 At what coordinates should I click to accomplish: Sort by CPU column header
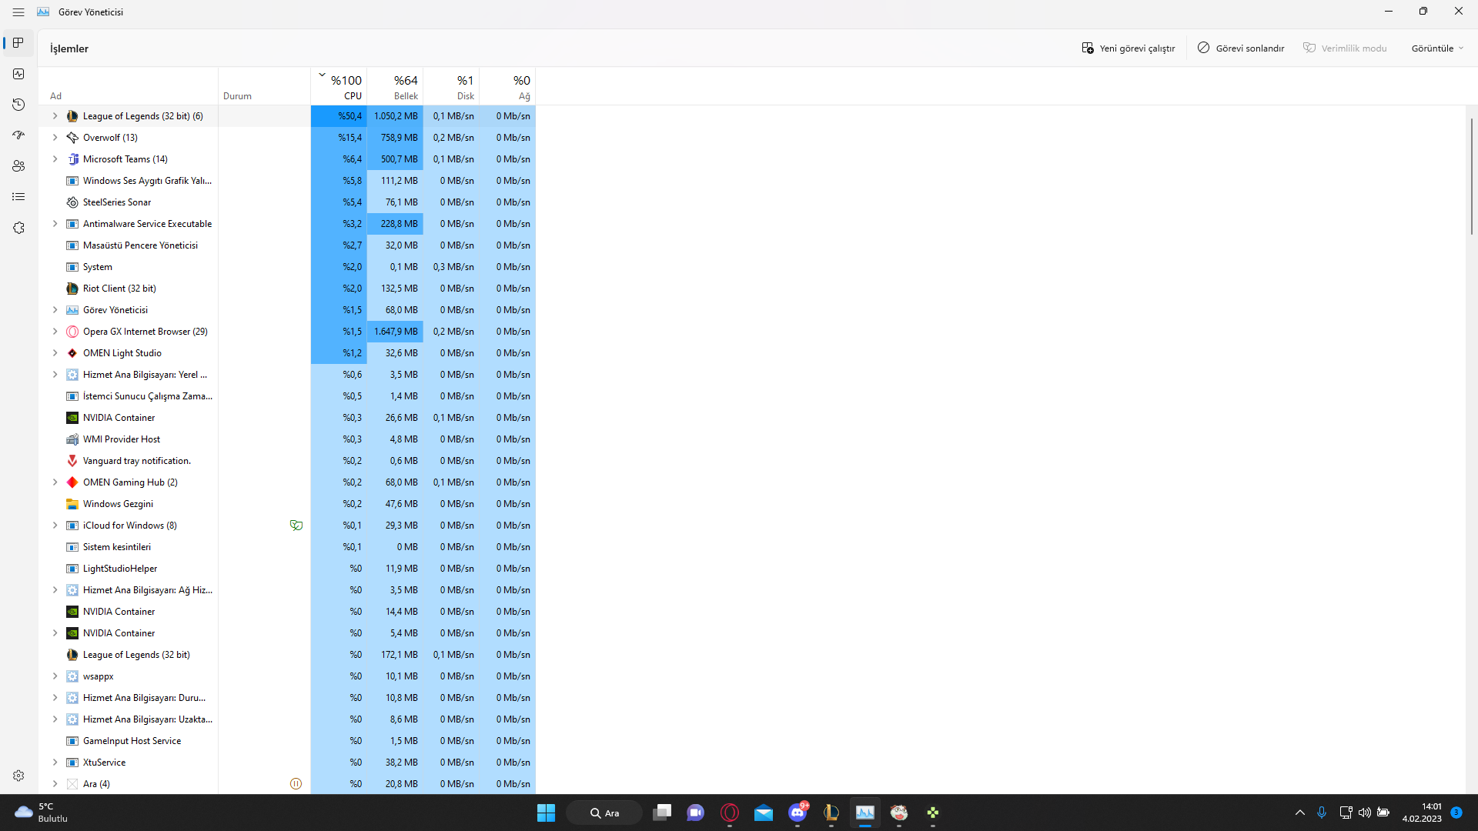tap(339, 87)
